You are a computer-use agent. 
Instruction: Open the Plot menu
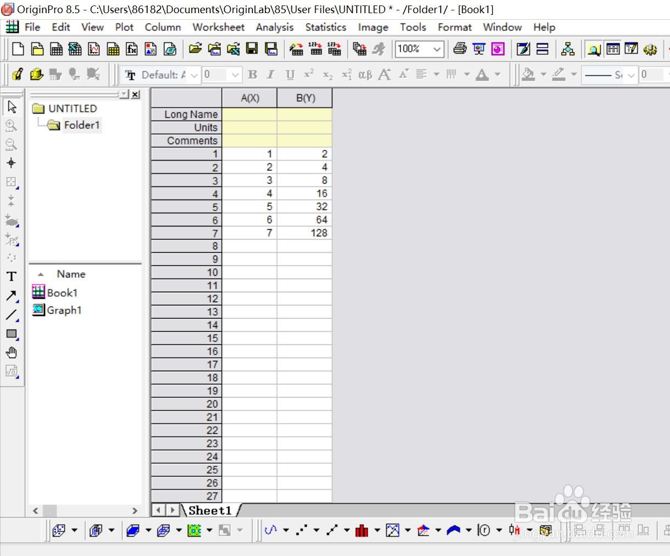click(x=125, y=27)
